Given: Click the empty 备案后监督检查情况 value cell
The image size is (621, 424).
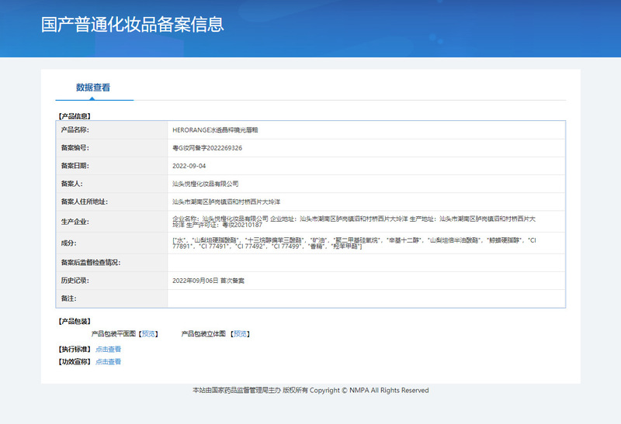Looking at the screenshot, I should tap(366, 263).
